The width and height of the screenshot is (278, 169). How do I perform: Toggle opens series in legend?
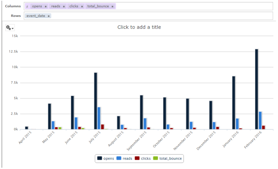(106, 158)
